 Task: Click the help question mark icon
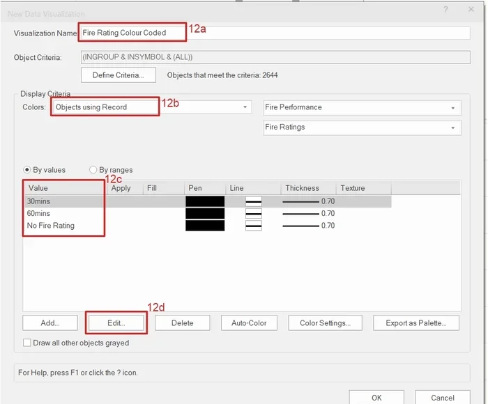445,10
